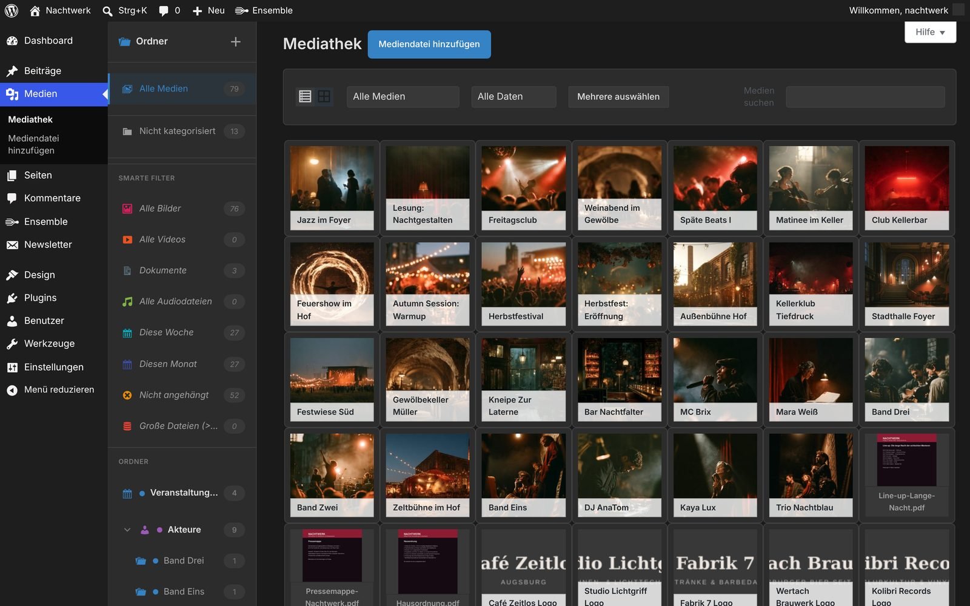Click the Benutzer user icon
The height and width of the screenshot is (606, 970).
pyautogui.click(x=12, y=321)
